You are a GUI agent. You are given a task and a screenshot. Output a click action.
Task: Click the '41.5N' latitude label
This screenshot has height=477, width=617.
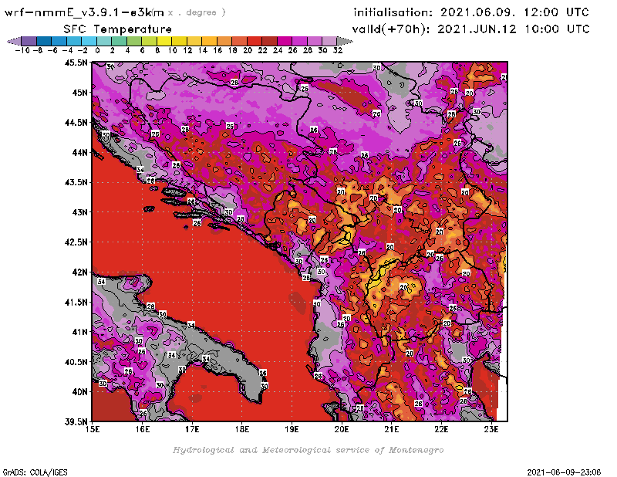tap(76, 302)
